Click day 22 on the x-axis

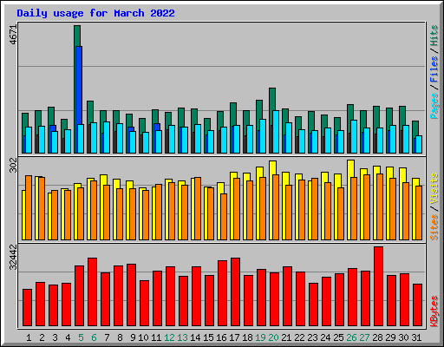[x=299, y=337]
